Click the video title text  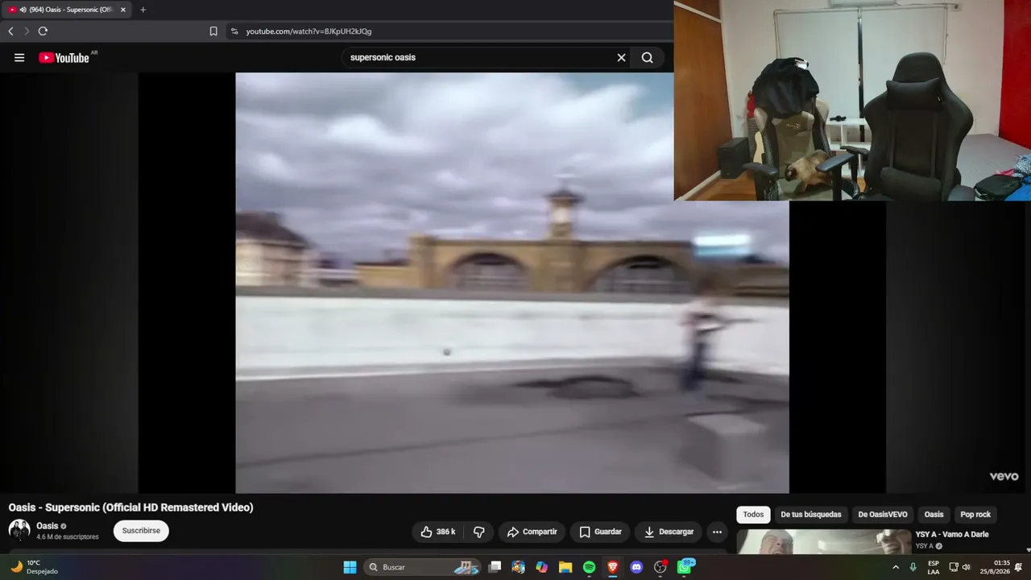point(131,507)
